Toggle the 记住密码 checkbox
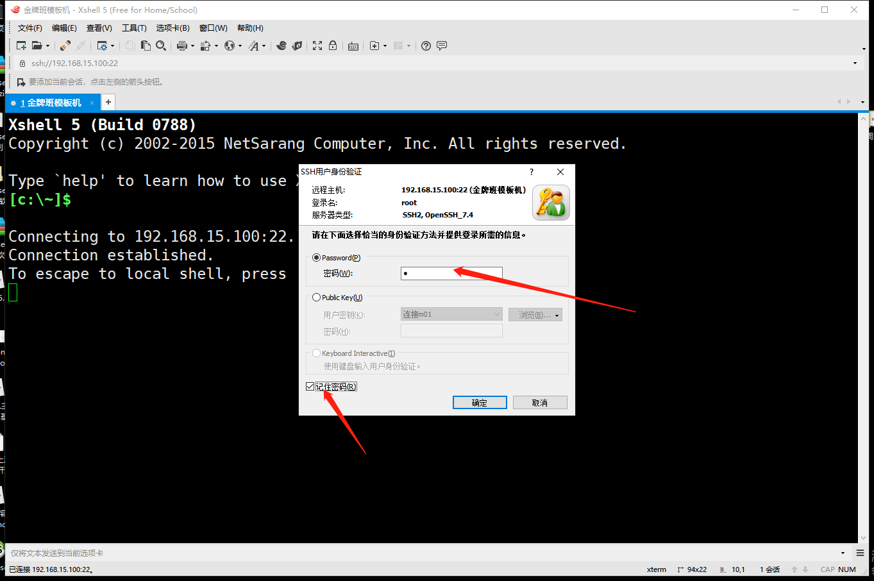Viewport: 874px width, 581px height. pyautogui.click(x=310, y=387)
